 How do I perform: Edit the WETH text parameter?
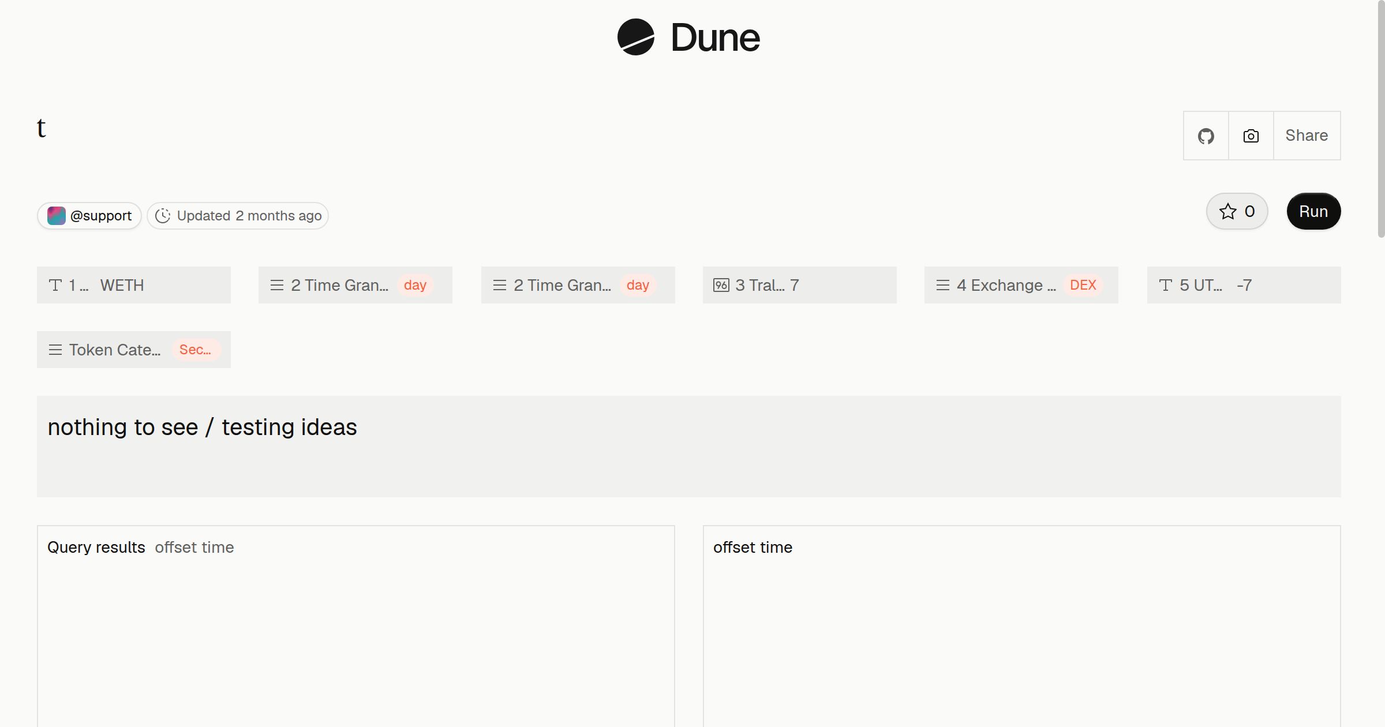tap(134, 285)
